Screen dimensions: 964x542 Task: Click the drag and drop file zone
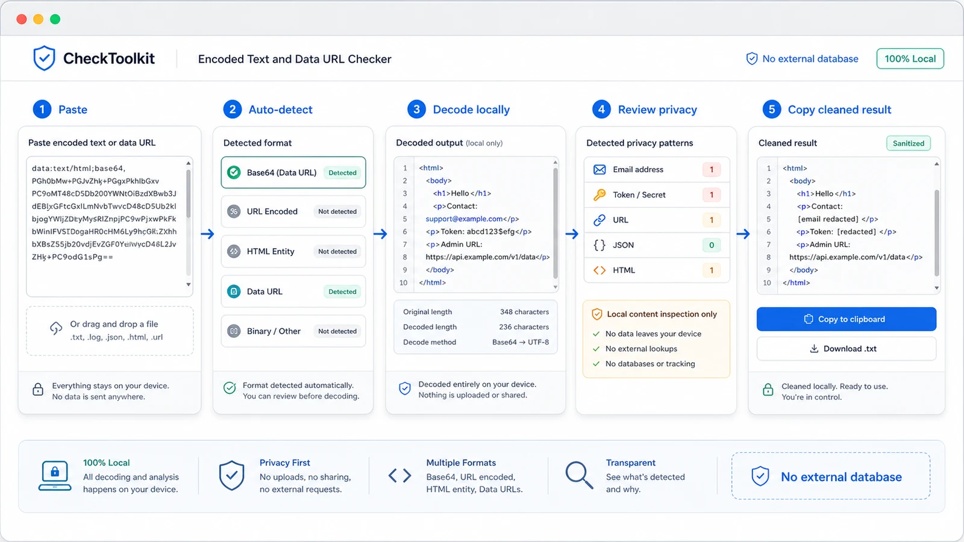110,331
